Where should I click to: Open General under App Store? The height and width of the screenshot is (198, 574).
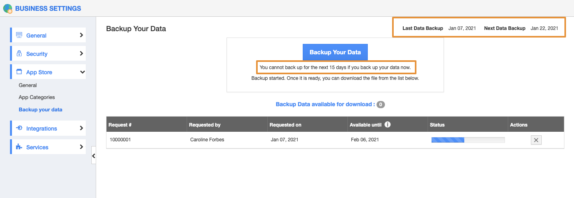coord(28,85)
